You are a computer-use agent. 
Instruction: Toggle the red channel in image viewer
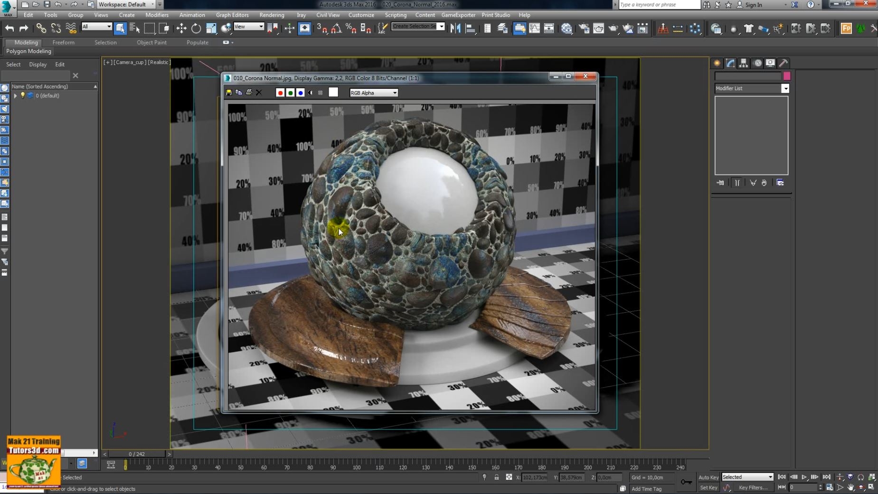tap(280, 93)
